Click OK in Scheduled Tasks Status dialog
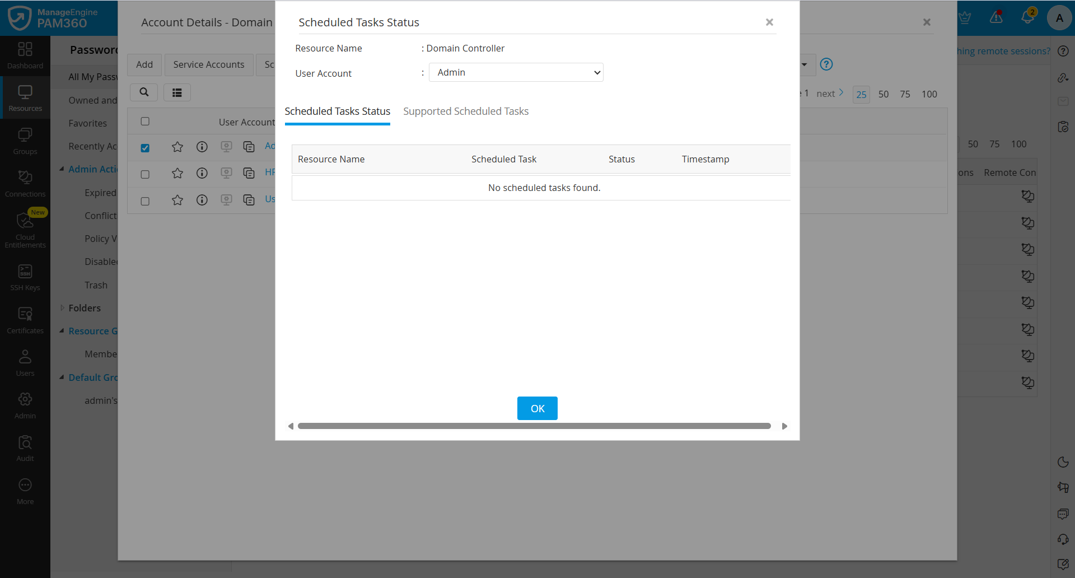The width and height of the screenshot is (1075, 578). point(537,408)
